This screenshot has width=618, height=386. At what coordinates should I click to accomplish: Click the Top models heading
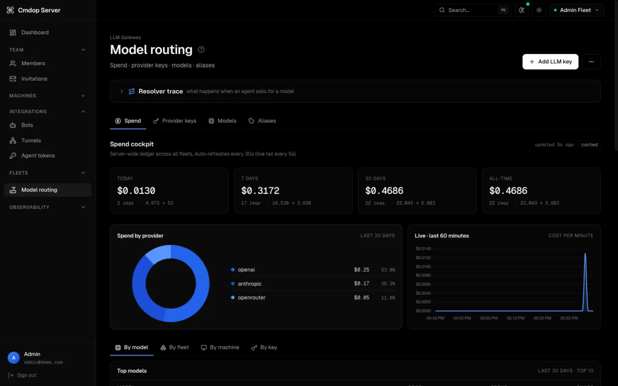pyautogui.click(x=132, y=371)
